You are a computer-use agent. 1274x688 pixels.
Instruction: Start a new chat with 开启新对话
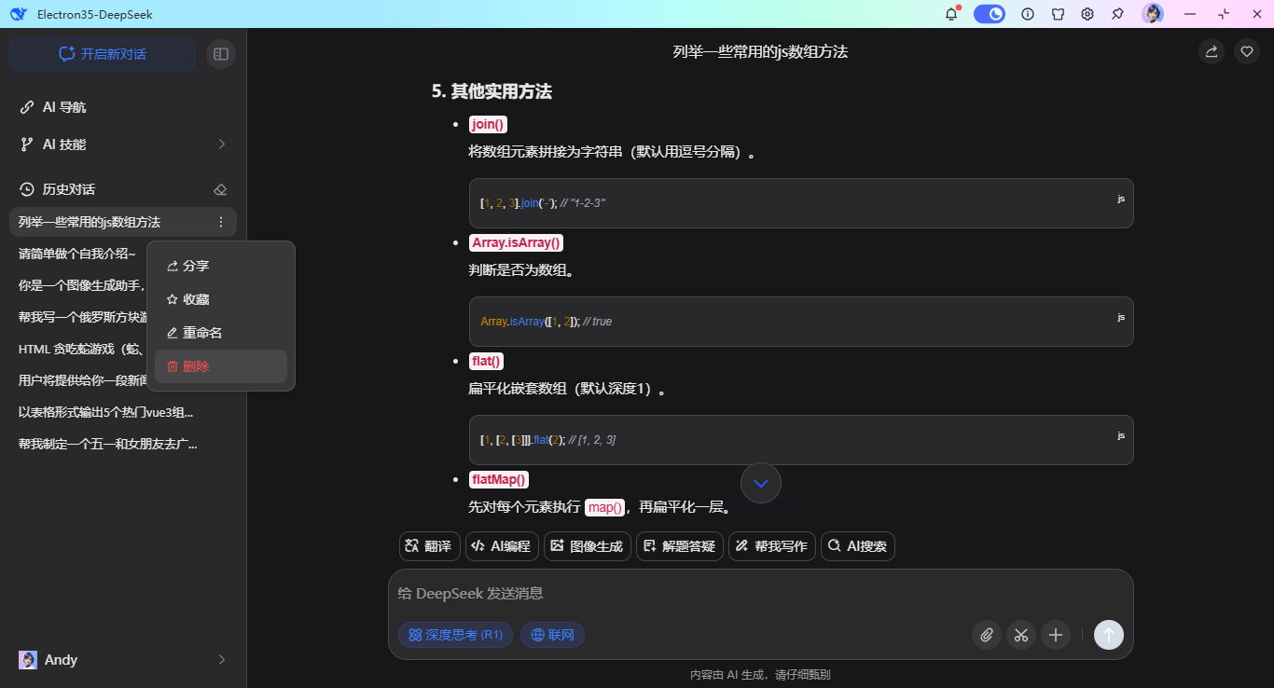(102, 53)
